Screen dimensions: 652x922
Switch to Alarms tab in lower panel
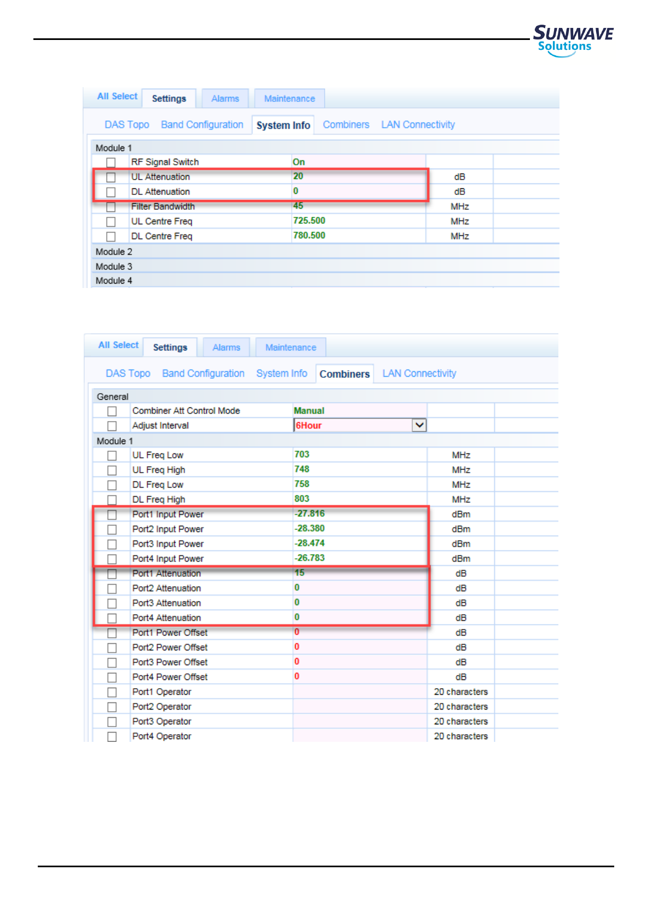(x=226, y=348)
